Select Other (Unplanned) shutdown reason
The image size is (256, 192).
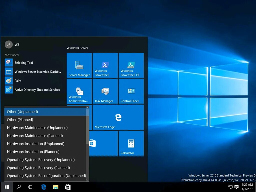coord(45,112)
